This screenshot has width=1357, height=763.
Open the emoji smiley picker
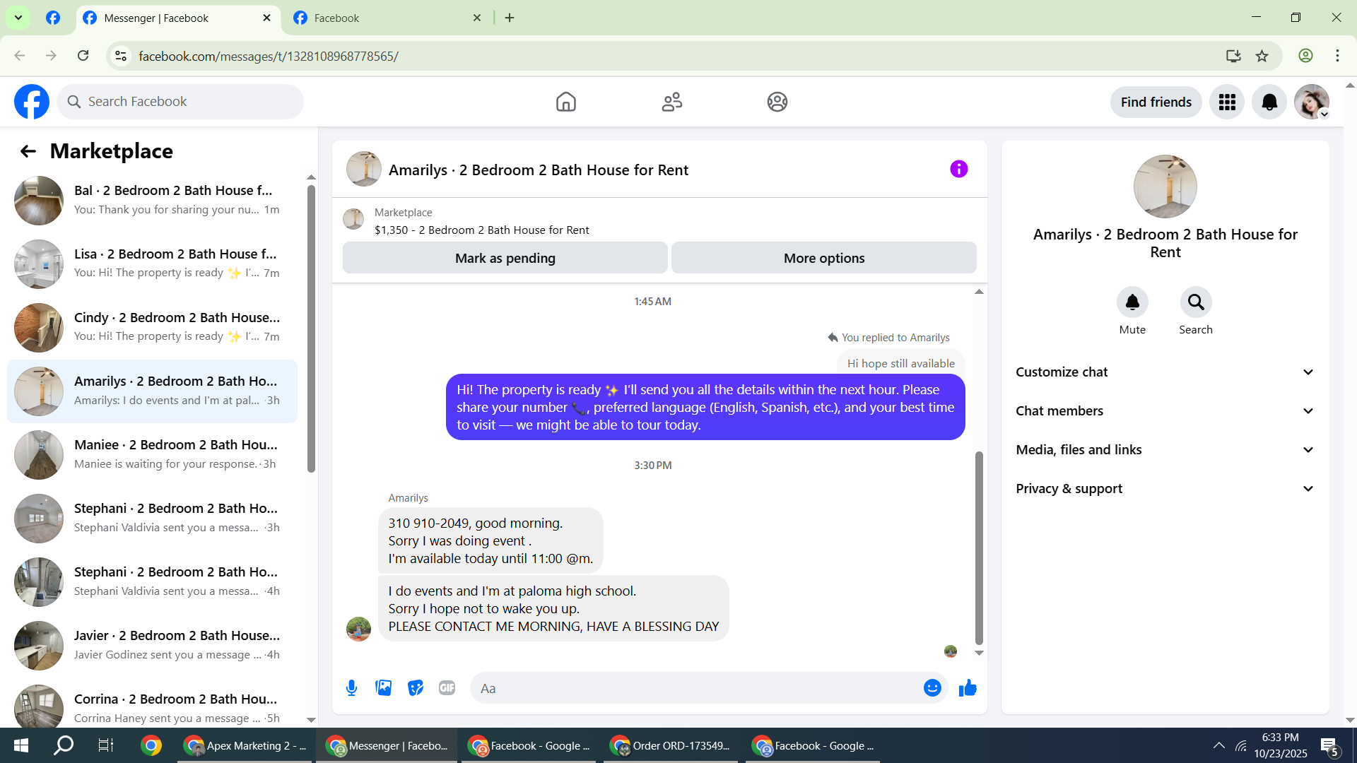click(932, 688)
